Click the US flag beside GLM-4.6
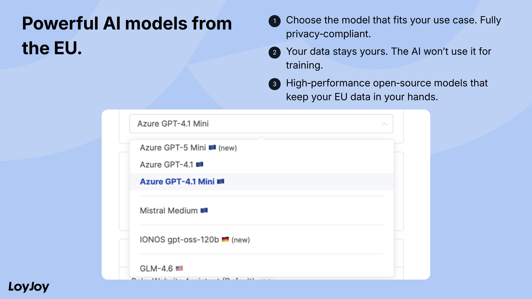The height and width of the screenshot is (299, 532). click(179, 268)
